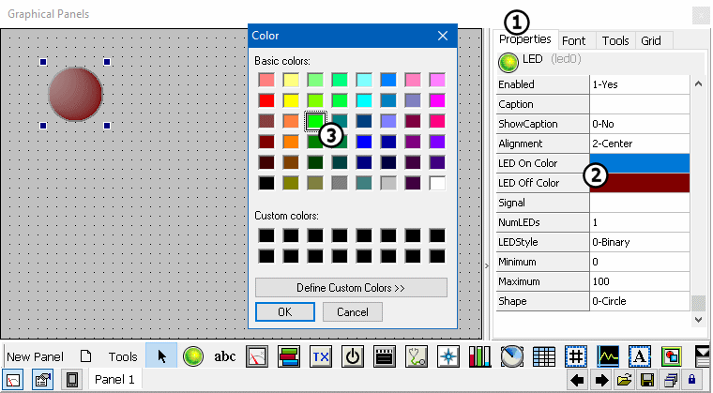The width and height of the screenshot is (713, 393).
Task: Choose the analog meter gauge tool
Action: point(256,355)
